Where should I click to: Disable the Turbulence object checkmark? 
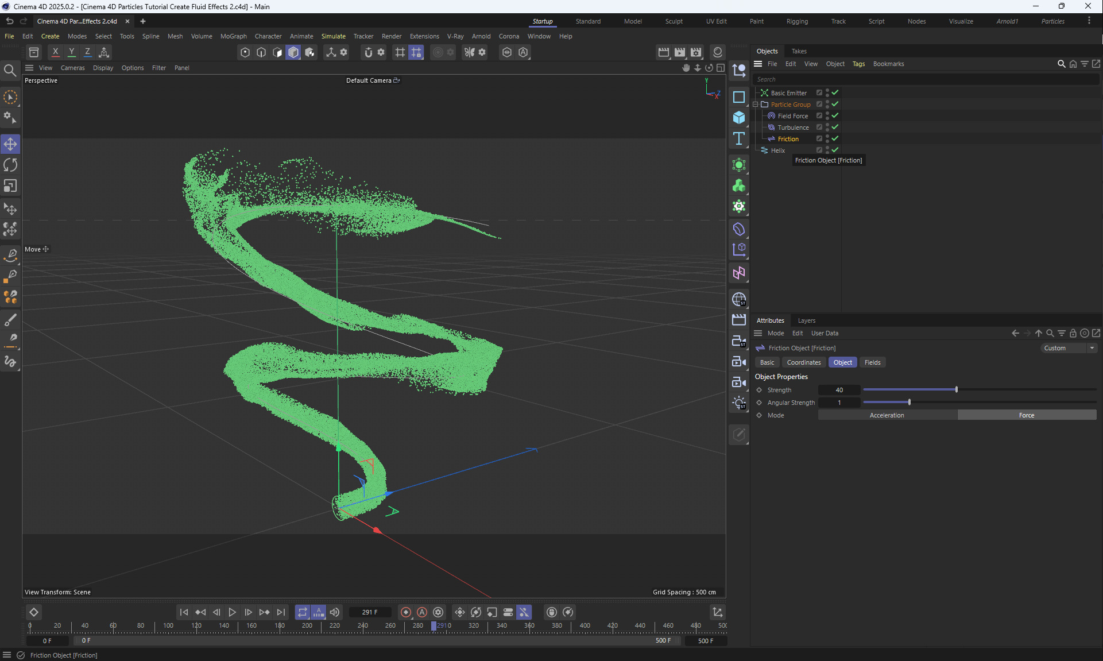pos(835,127)
